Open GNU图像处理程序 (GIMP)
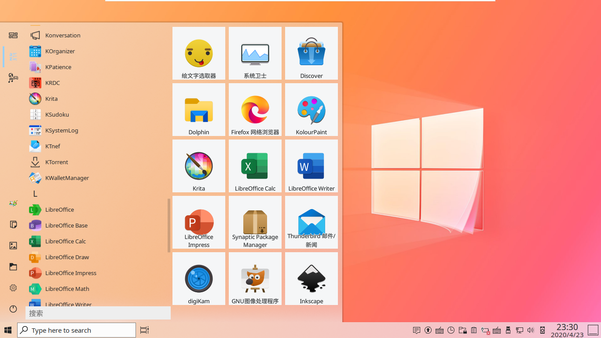601x338 pixels. coord(255,279)
